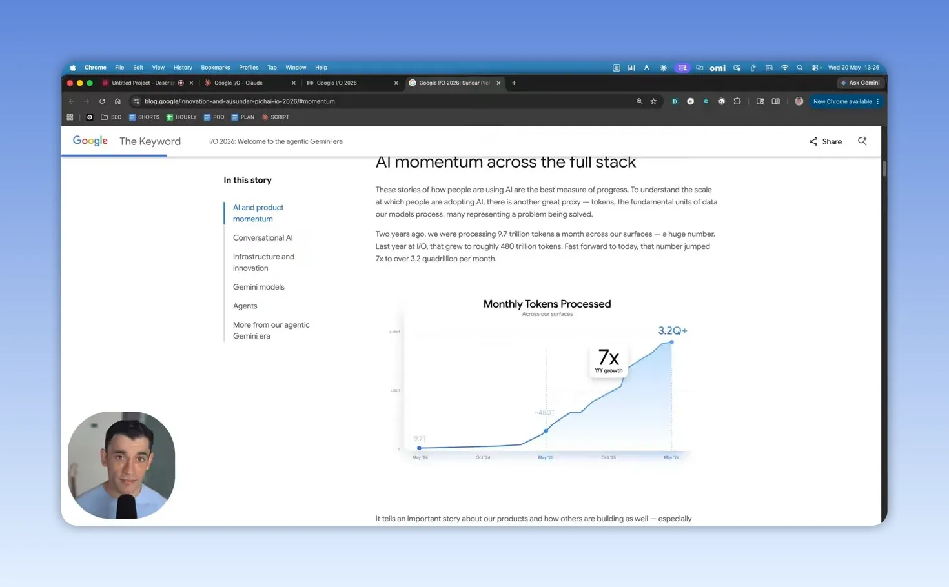Image resolution: width=949 pixels, height=587 pixels.
Task: Open the SHORTS bookmark
Action: click(x=144, y=117)
